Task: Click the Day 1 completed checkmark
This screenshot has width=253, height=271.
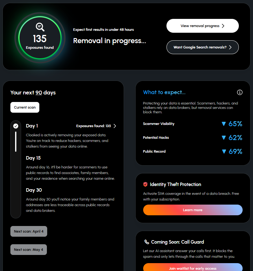Action: tap(16, 126)
